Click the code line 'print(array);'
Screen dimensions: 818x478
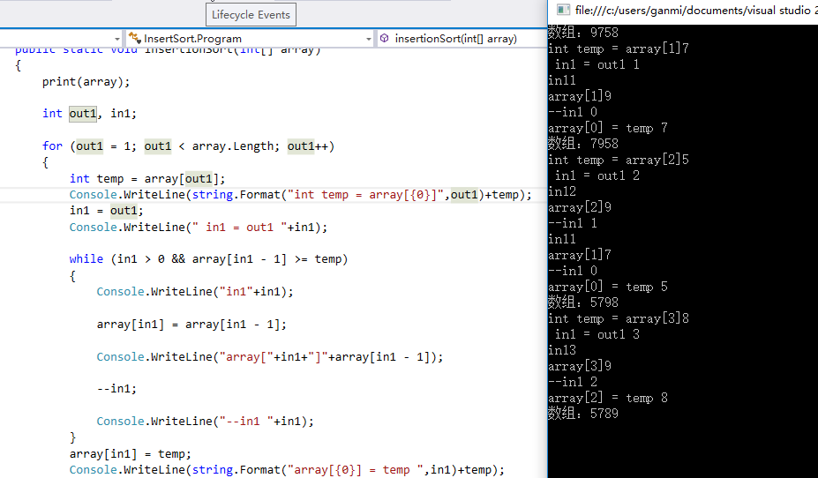coord(86,82)
